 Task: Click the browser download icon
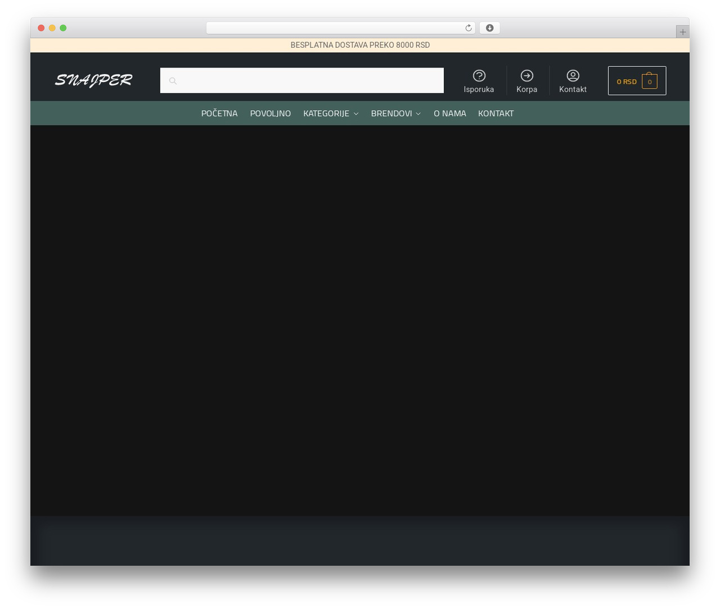(x=489, y=28)
